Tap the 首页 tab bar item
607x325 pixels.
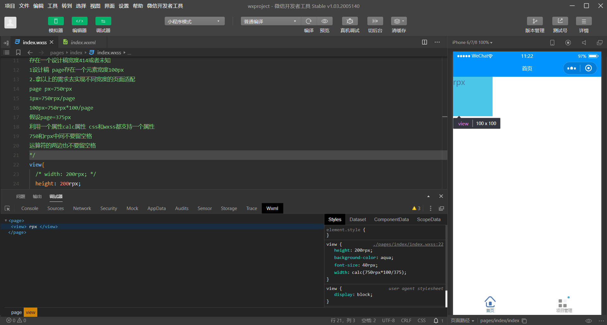tap(490, 304)
